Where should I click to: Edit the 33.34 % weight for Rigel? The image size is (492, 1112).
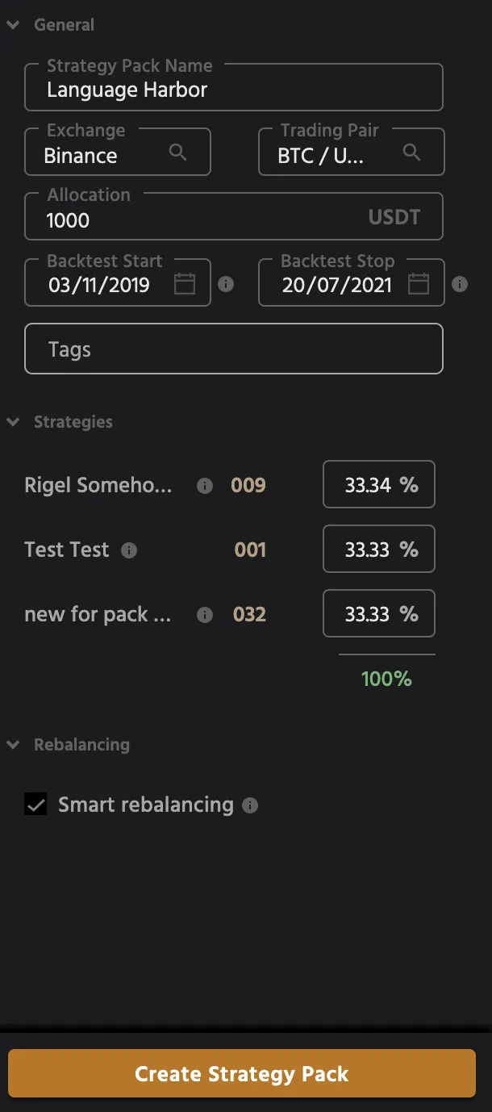pyautogui.click(x=379, y=484)
